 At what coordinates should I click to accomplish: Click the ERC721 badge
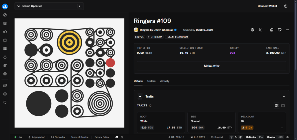tap(140, 37)
